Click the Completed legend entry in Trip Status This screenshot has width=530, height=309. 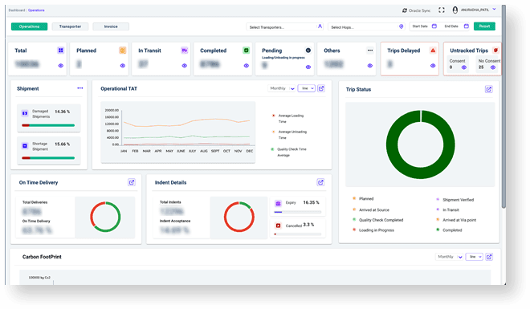pos(450,230)
